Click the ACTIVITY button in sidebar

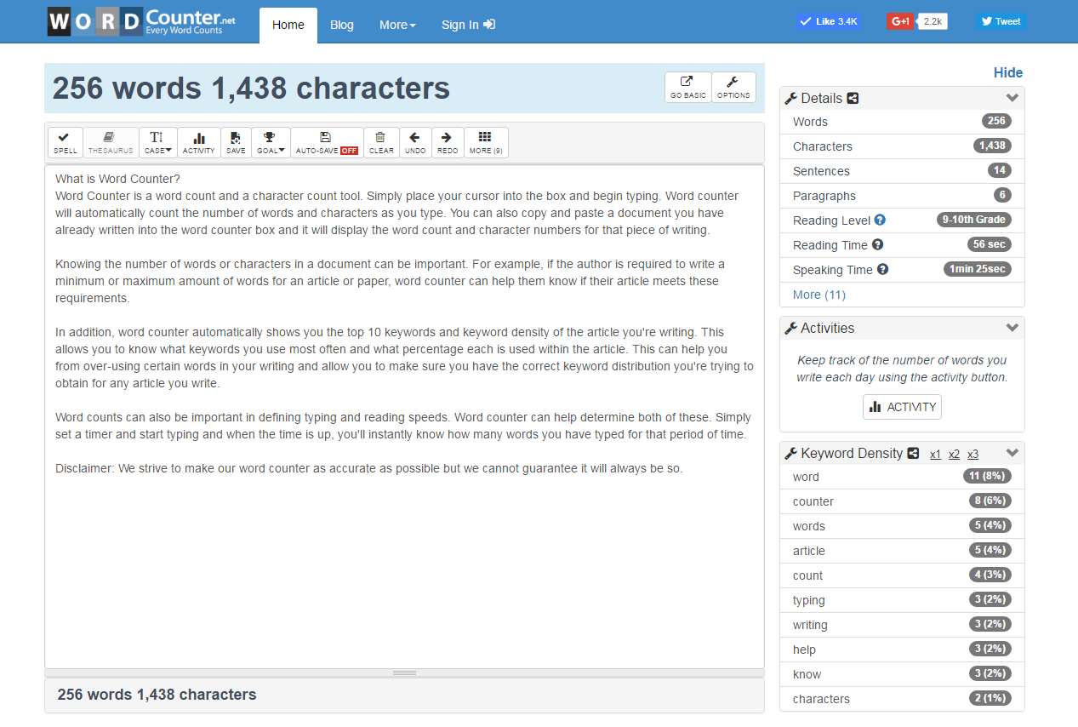click(902, 407)
